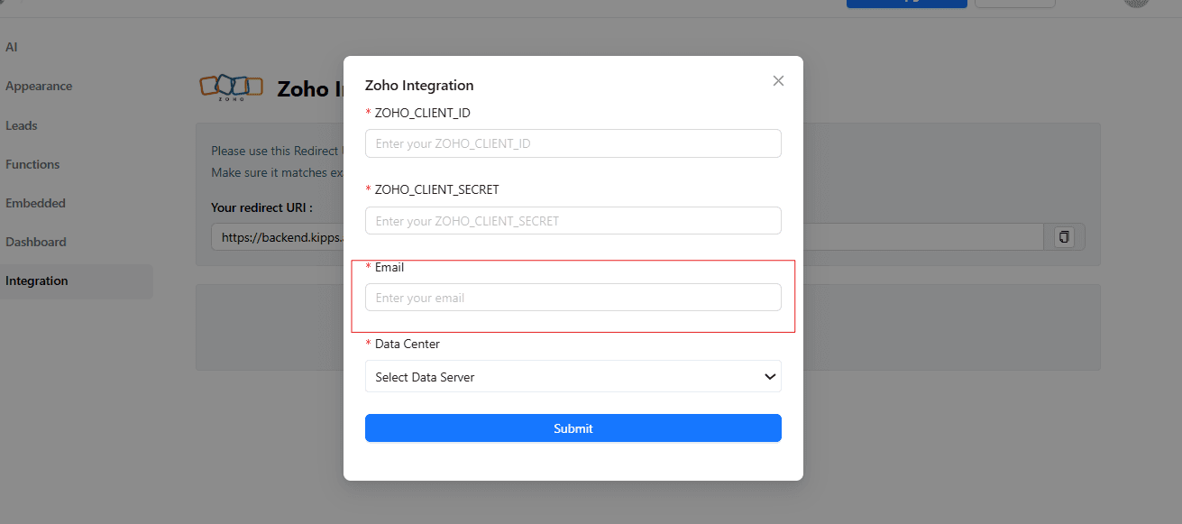
Task: Close the Zoho Integration dialog
Action: coord(778,81)
